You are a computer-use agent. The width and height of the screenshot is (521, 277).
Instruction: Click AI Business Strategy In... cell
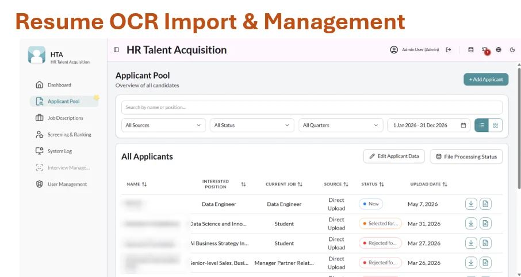click(x=220, y=243)
